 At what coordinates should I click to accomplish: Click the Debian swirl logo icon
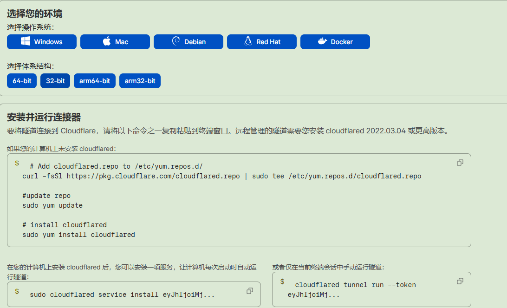176,41
